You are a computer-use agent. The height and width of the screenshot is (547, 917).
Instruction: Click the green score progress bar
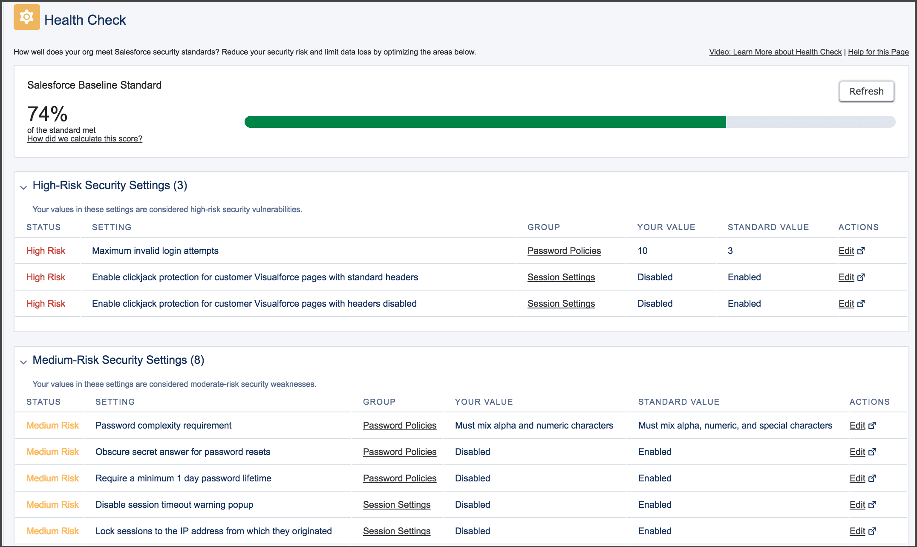pos(485,122)
